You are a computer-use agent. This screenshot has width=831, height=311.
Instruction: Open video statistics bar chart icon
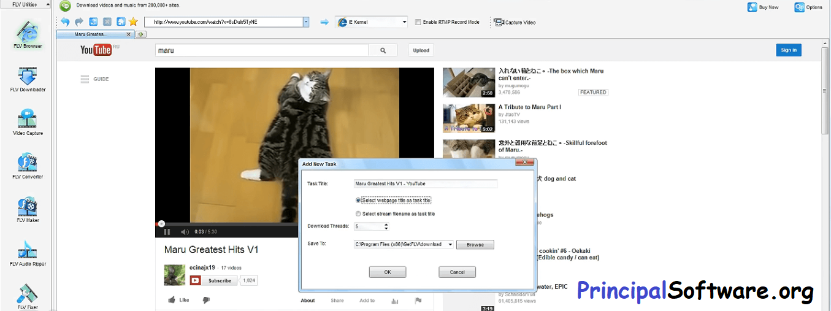(x=395, y=301)
